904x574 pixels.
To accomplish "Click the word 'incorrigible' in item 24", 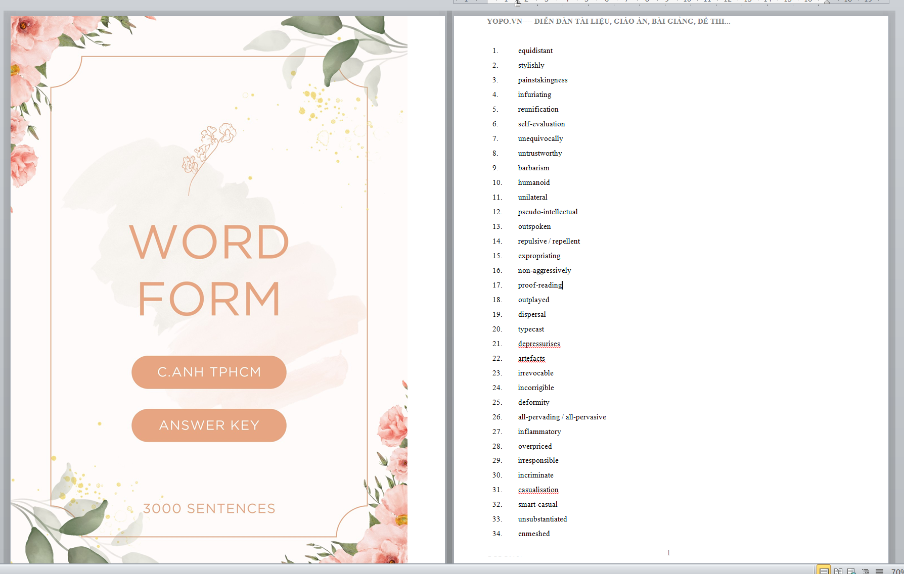I will click(536, 388).
